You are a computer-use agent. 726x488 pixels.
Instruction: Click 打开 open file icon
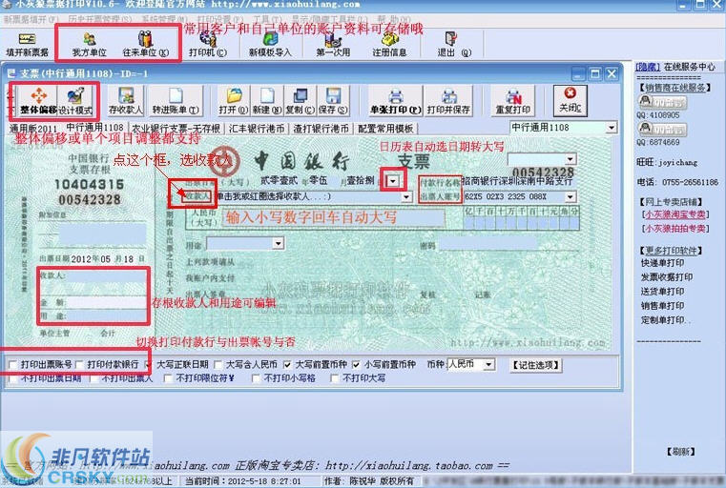point(234,100)
